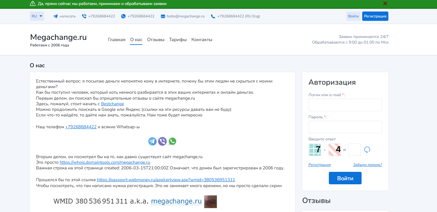Click the WMID avatar thumbnail image
Image resolution: width=437 pixels, height=212 pixels.
[x=210, y=201]
